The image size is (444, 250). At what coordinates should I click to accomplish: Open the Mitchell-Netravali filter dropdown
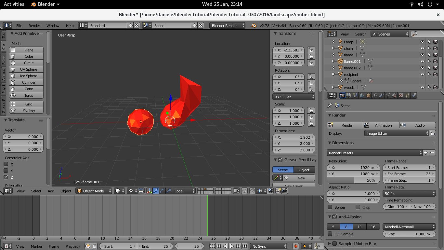(x=409, y=227)
